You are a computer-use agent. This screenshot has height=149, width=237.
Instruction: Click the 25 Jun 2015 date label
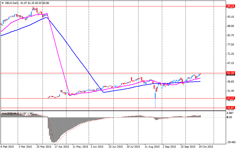116,146
